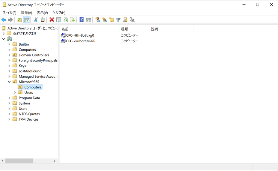Collapse the domain root node

click(x=4, y=39)
